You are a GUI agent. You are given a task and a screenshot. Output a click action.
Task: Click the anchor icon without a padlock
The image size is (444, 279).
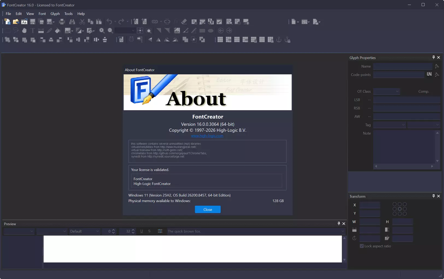point(279,40)
